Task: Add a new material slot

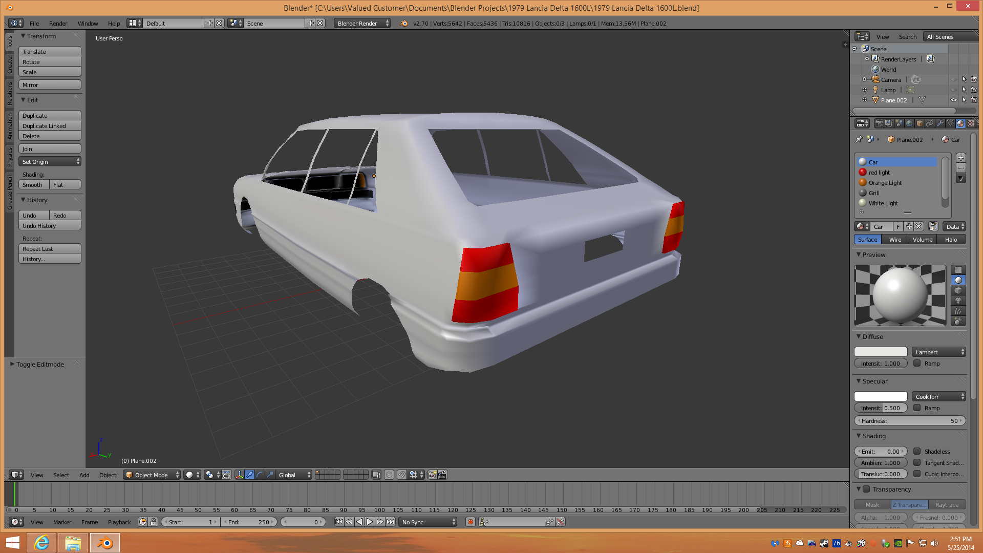Action: click(961, 158)
